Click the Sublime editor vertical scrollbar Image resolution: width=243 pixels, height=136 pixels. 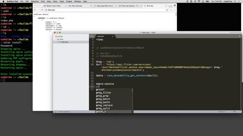[x=241, y=74]
